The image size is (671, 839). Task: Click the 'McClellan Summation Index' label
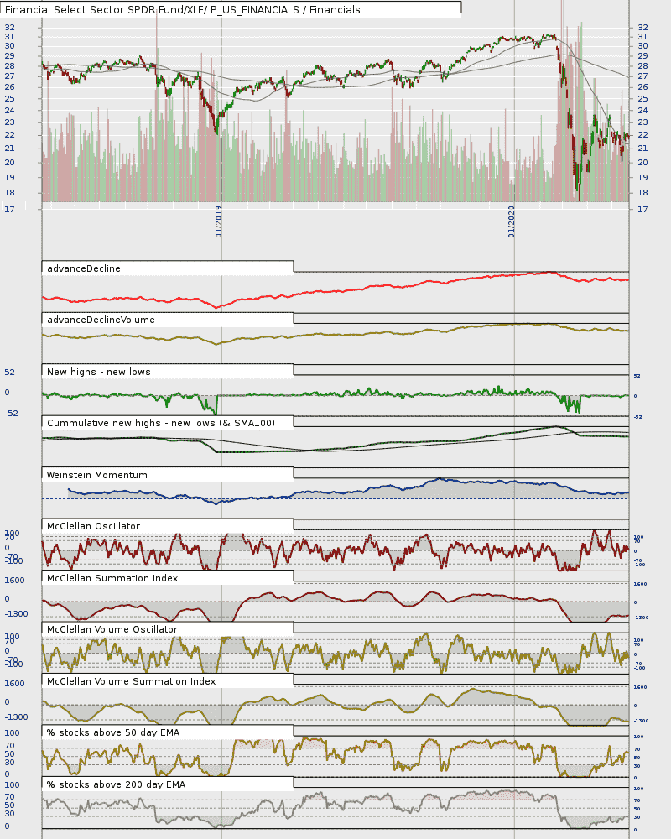click(x=112, y=578)
